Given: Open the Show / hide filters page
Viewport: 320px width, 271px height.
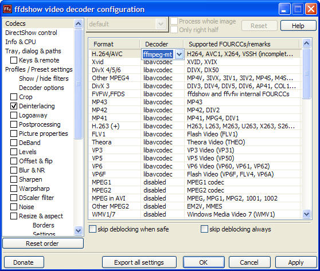Looking at the screenshot, I should pos(44,78).
